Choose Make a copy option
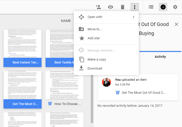Viewport: 182px width, 127px height. (x=106, y=59)
